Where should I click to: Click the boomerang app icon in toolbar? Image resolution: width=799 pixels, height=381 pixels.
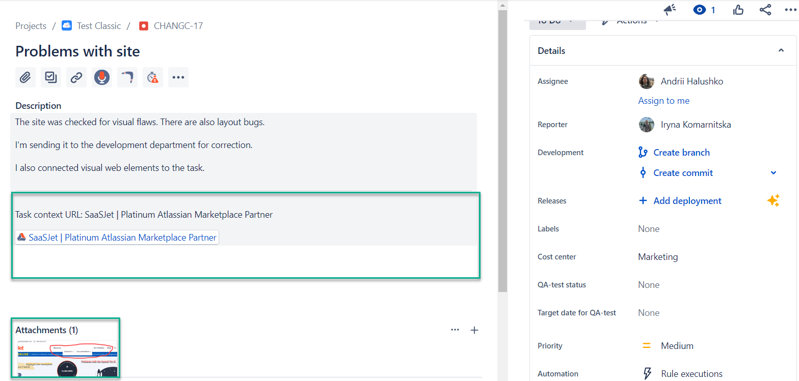coord(127,77)
